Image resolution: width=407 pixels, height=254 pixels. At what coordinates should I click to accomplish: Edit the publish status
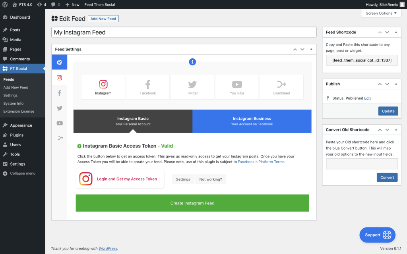pos(367,98)
